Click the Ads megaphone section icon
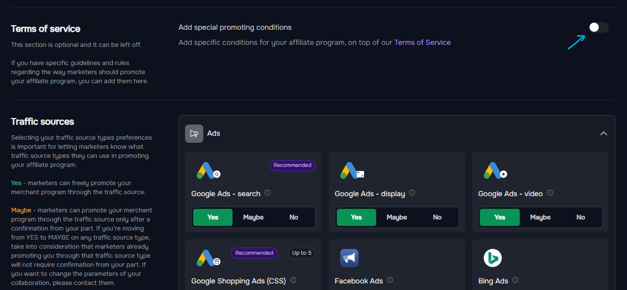This screenshot has height=290, width=627. pos(194,134)
